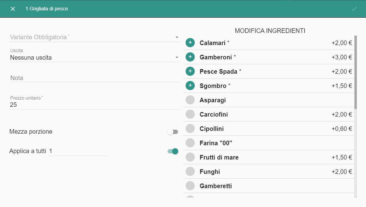Select the grey circle beside Carciofini
Screen dimensions: 366x207
190,114
